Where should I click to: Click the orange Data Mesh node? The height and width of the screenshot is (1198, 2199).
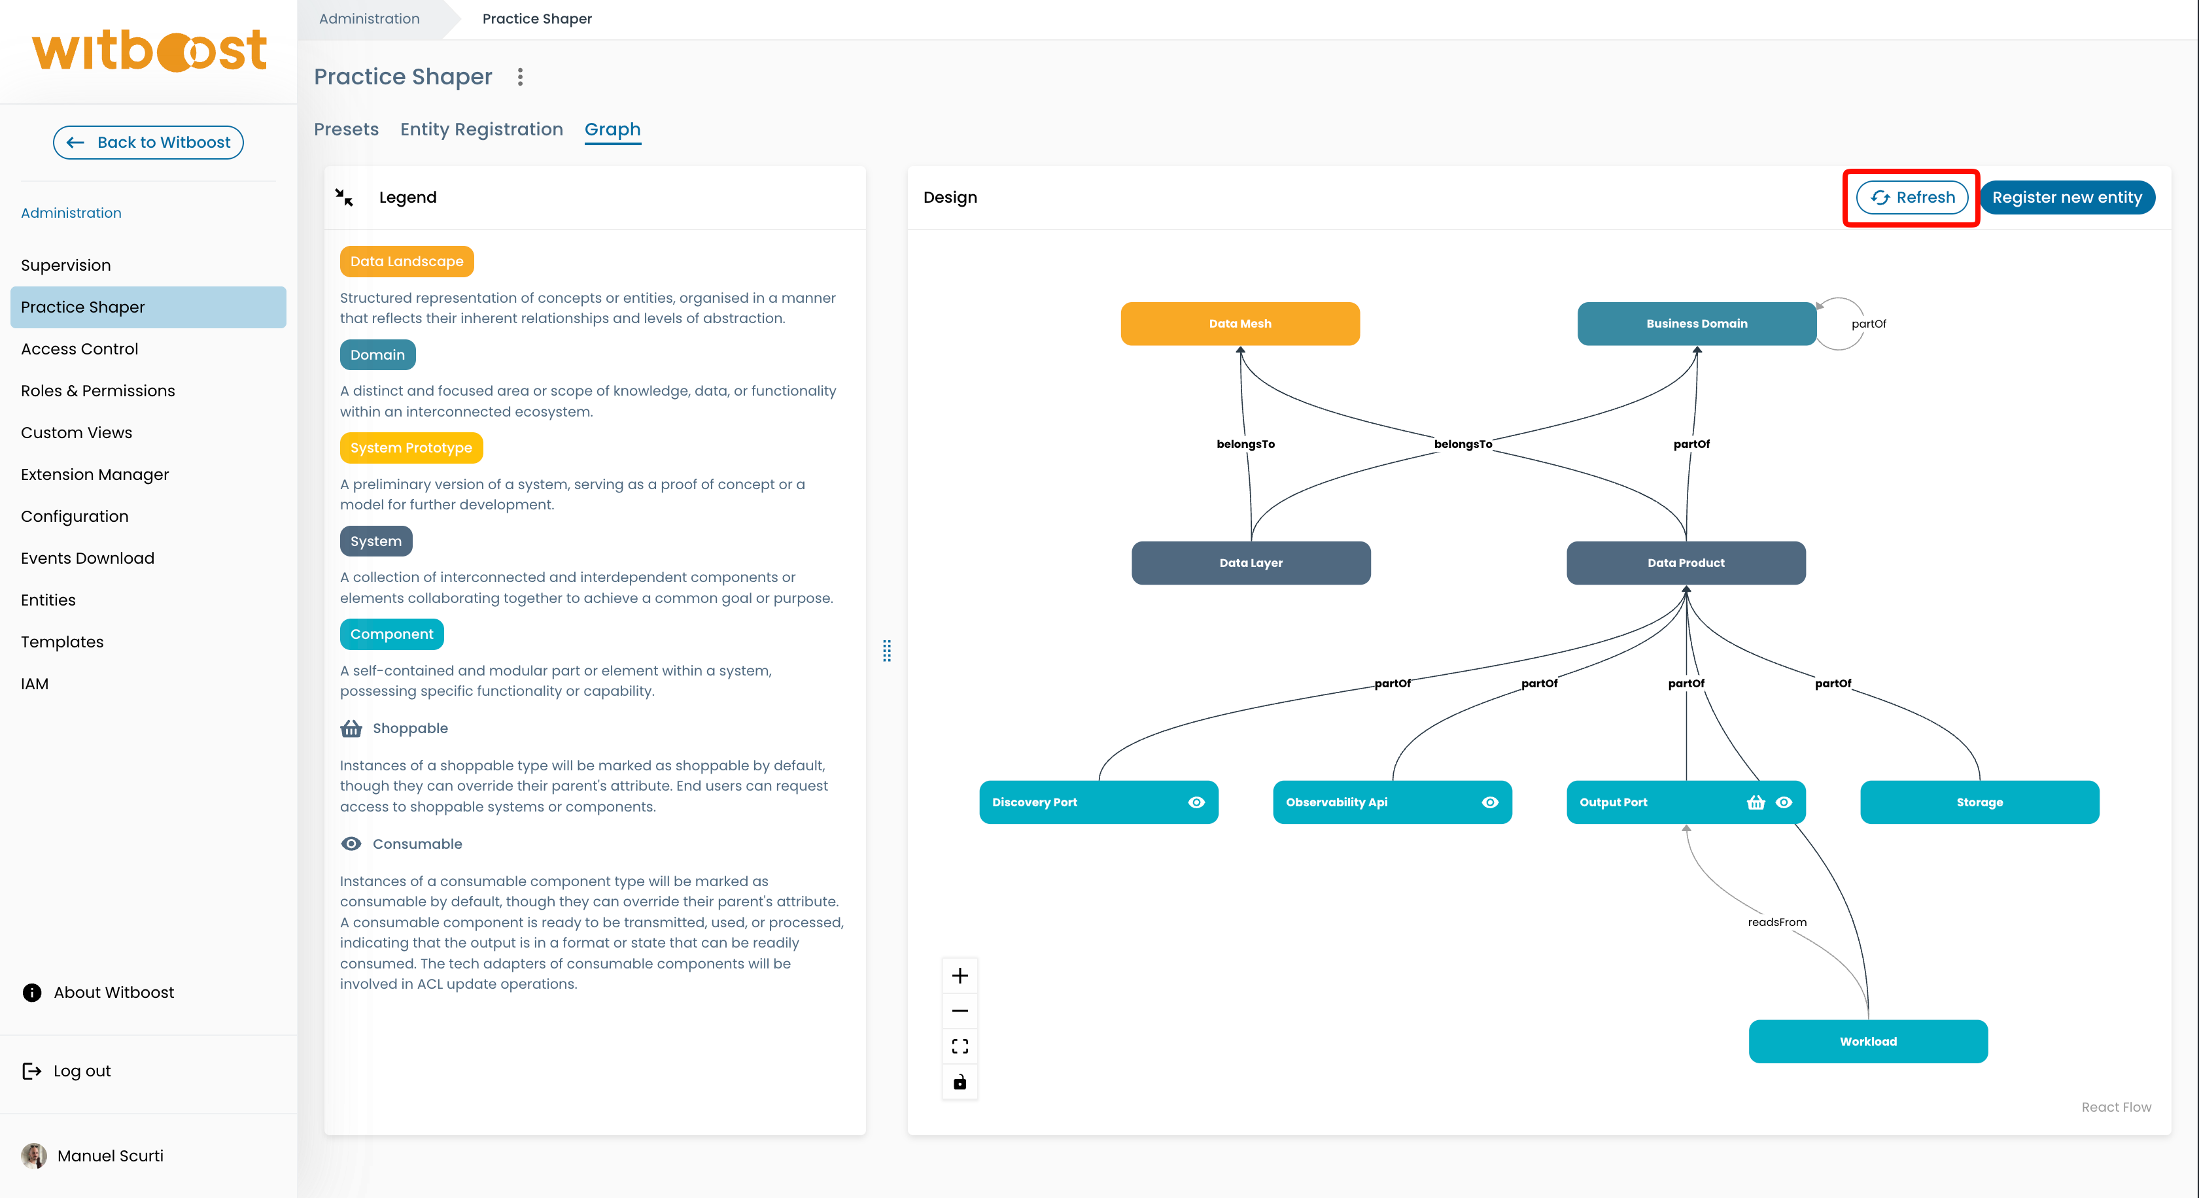1239,324
